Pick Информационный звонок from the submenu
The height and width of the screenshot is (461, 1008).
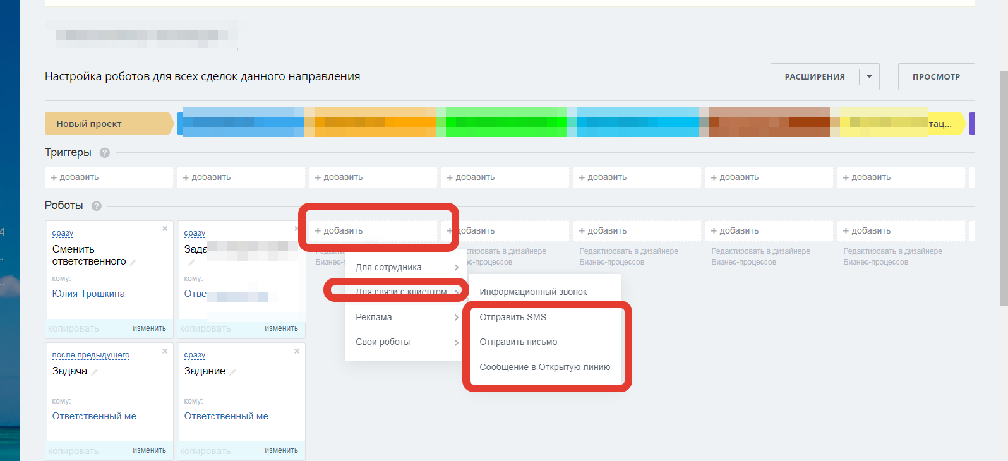point(533,292)
